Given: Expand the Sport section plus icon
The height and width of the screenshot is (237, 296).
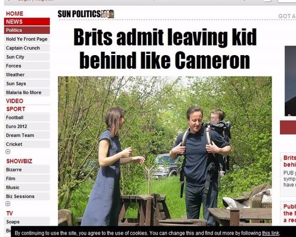Looking at the screenshot, I should click(8, 152).
